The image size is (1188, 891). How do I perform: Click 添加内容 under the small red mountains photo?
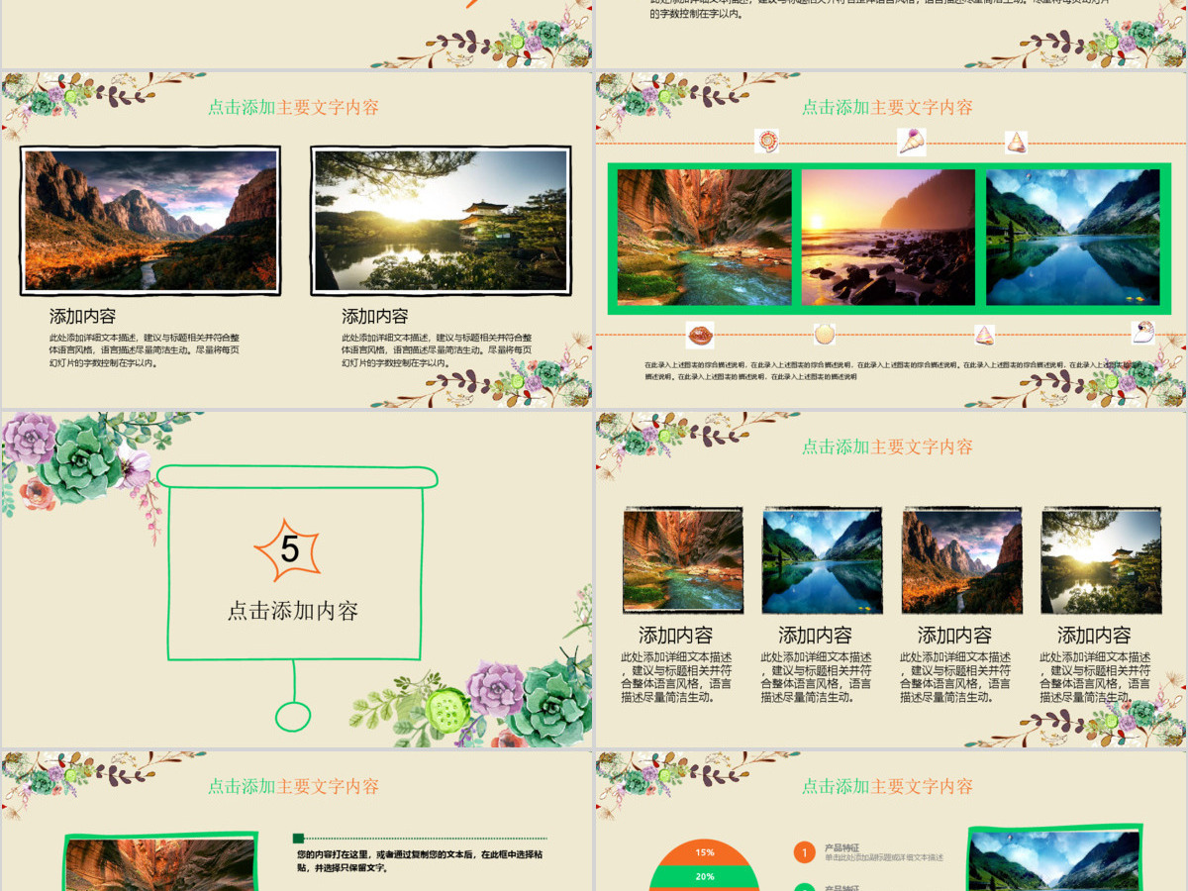coord(954,636)
